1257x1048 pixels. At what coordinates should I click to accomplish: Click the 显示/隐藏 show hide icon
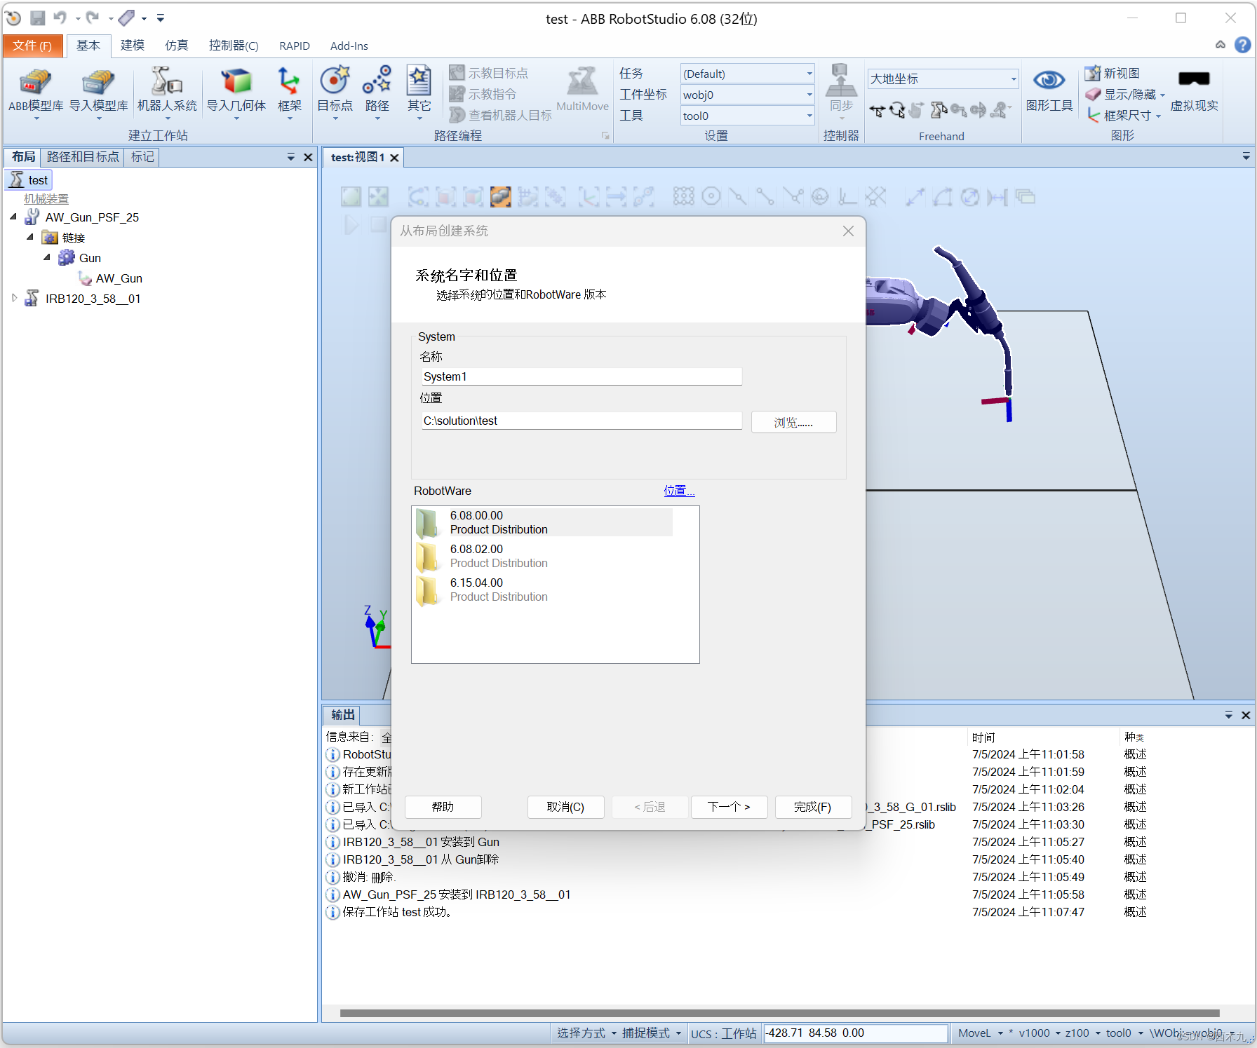point(1093,94)
